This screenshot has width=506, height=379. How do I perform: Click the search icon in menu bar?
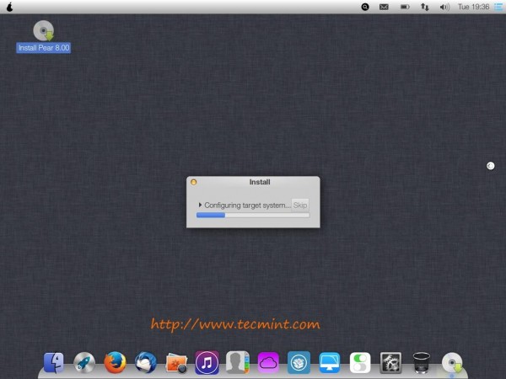point(365,7)
